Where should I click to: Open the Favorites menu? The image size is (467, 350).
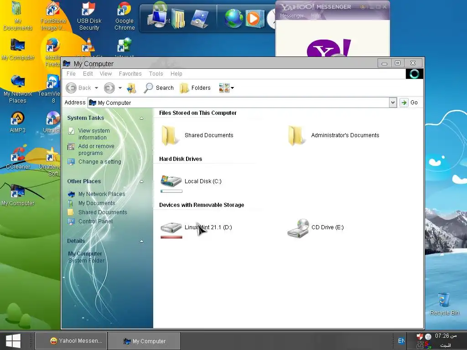point(130,73)
